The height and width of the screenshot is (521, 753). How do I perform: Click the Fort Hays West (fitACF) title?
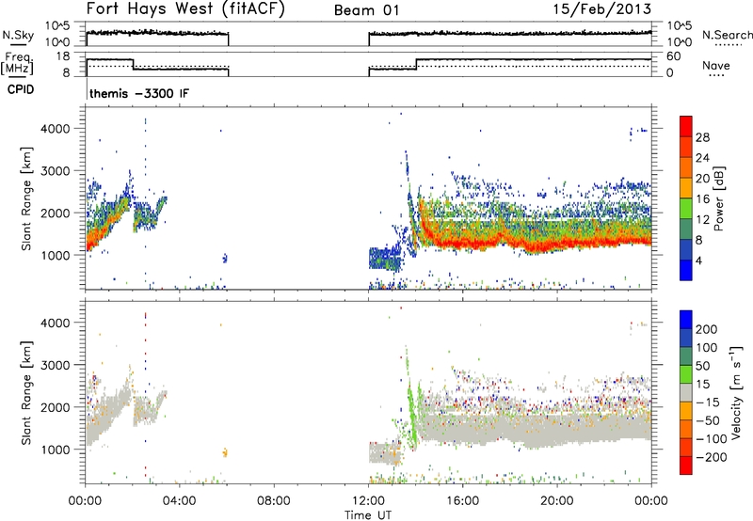pos(185,9)
